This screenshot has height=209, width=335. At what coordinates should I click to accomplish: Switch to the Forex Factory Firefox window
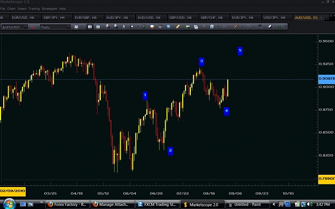68,205
